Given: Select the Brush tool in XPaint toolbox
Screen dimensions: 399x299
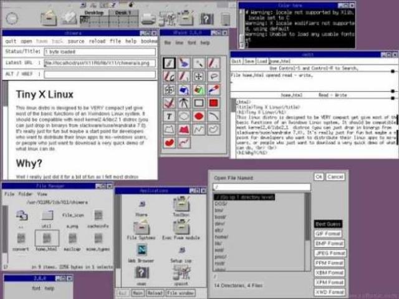Looking at the screenshot, I should point(169,63).
